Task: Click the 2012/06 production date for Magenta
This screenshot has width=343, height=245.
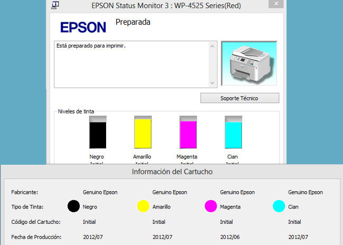Action: click(230, 237)
